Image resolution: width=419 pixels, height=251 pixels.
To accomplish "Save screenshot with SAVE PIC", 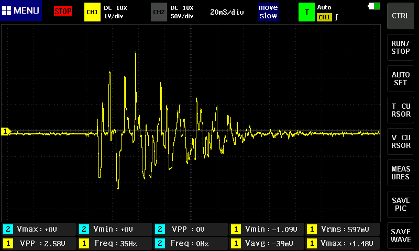I will pyautogui.click(x=401, y=204).
